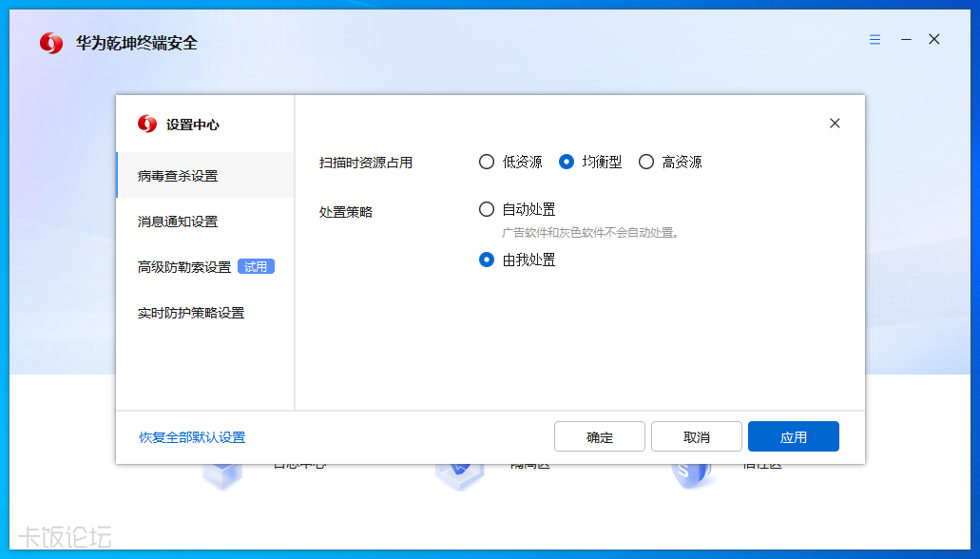Image resolution: width=980 pixels, height=559 pixels.
Task: Click the 试用 trial badge
Action: point(256,267)
